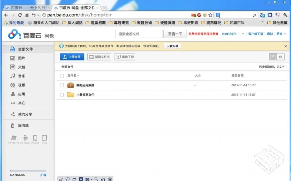Check the checkbox for 我的应用数据

pos(62,85)
